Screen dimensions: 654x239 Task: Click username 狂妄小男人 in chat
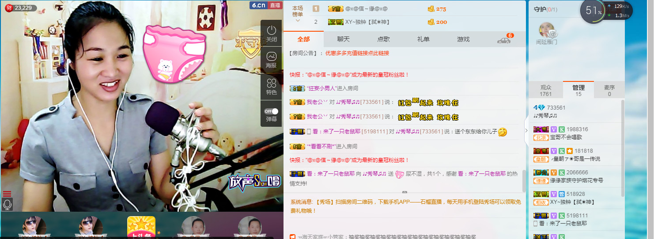point(321,88)
